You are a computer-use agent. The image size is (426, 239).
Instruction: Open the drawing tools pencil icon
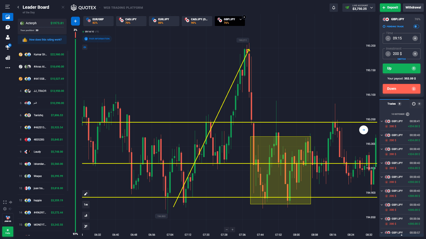click(x=86, y=194)
